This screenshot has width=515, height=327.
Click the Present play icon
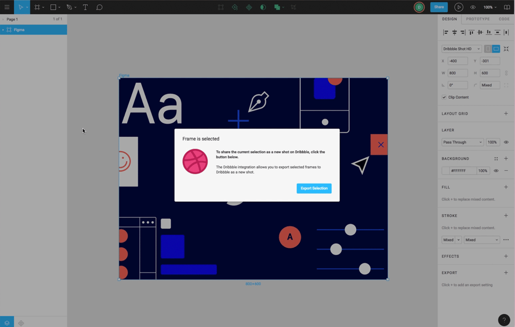coord(459,7)
